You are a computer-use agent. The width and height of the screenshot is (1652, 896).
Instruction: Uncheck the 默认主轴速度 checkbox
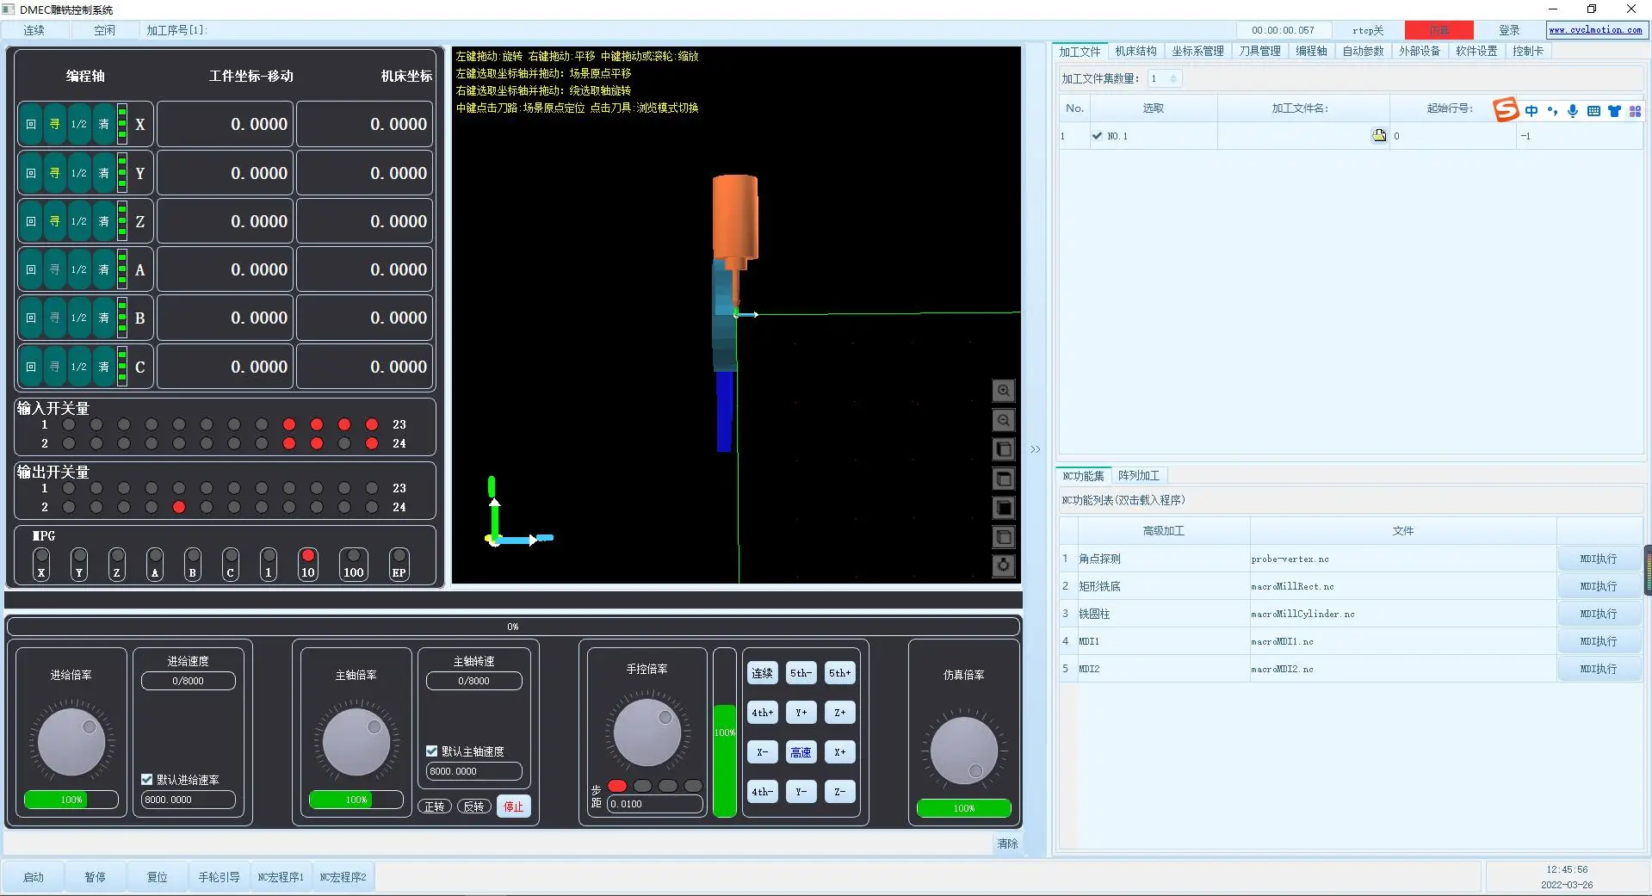[432, 751]
